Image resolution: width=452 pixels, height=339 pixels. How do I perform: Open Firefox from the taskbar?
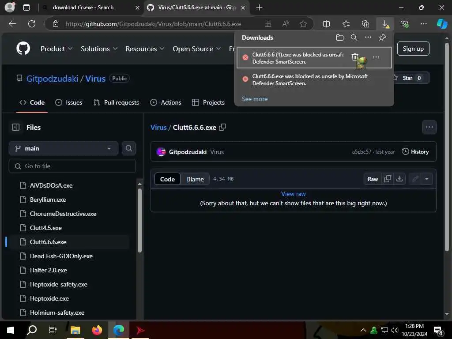(97, 330)
